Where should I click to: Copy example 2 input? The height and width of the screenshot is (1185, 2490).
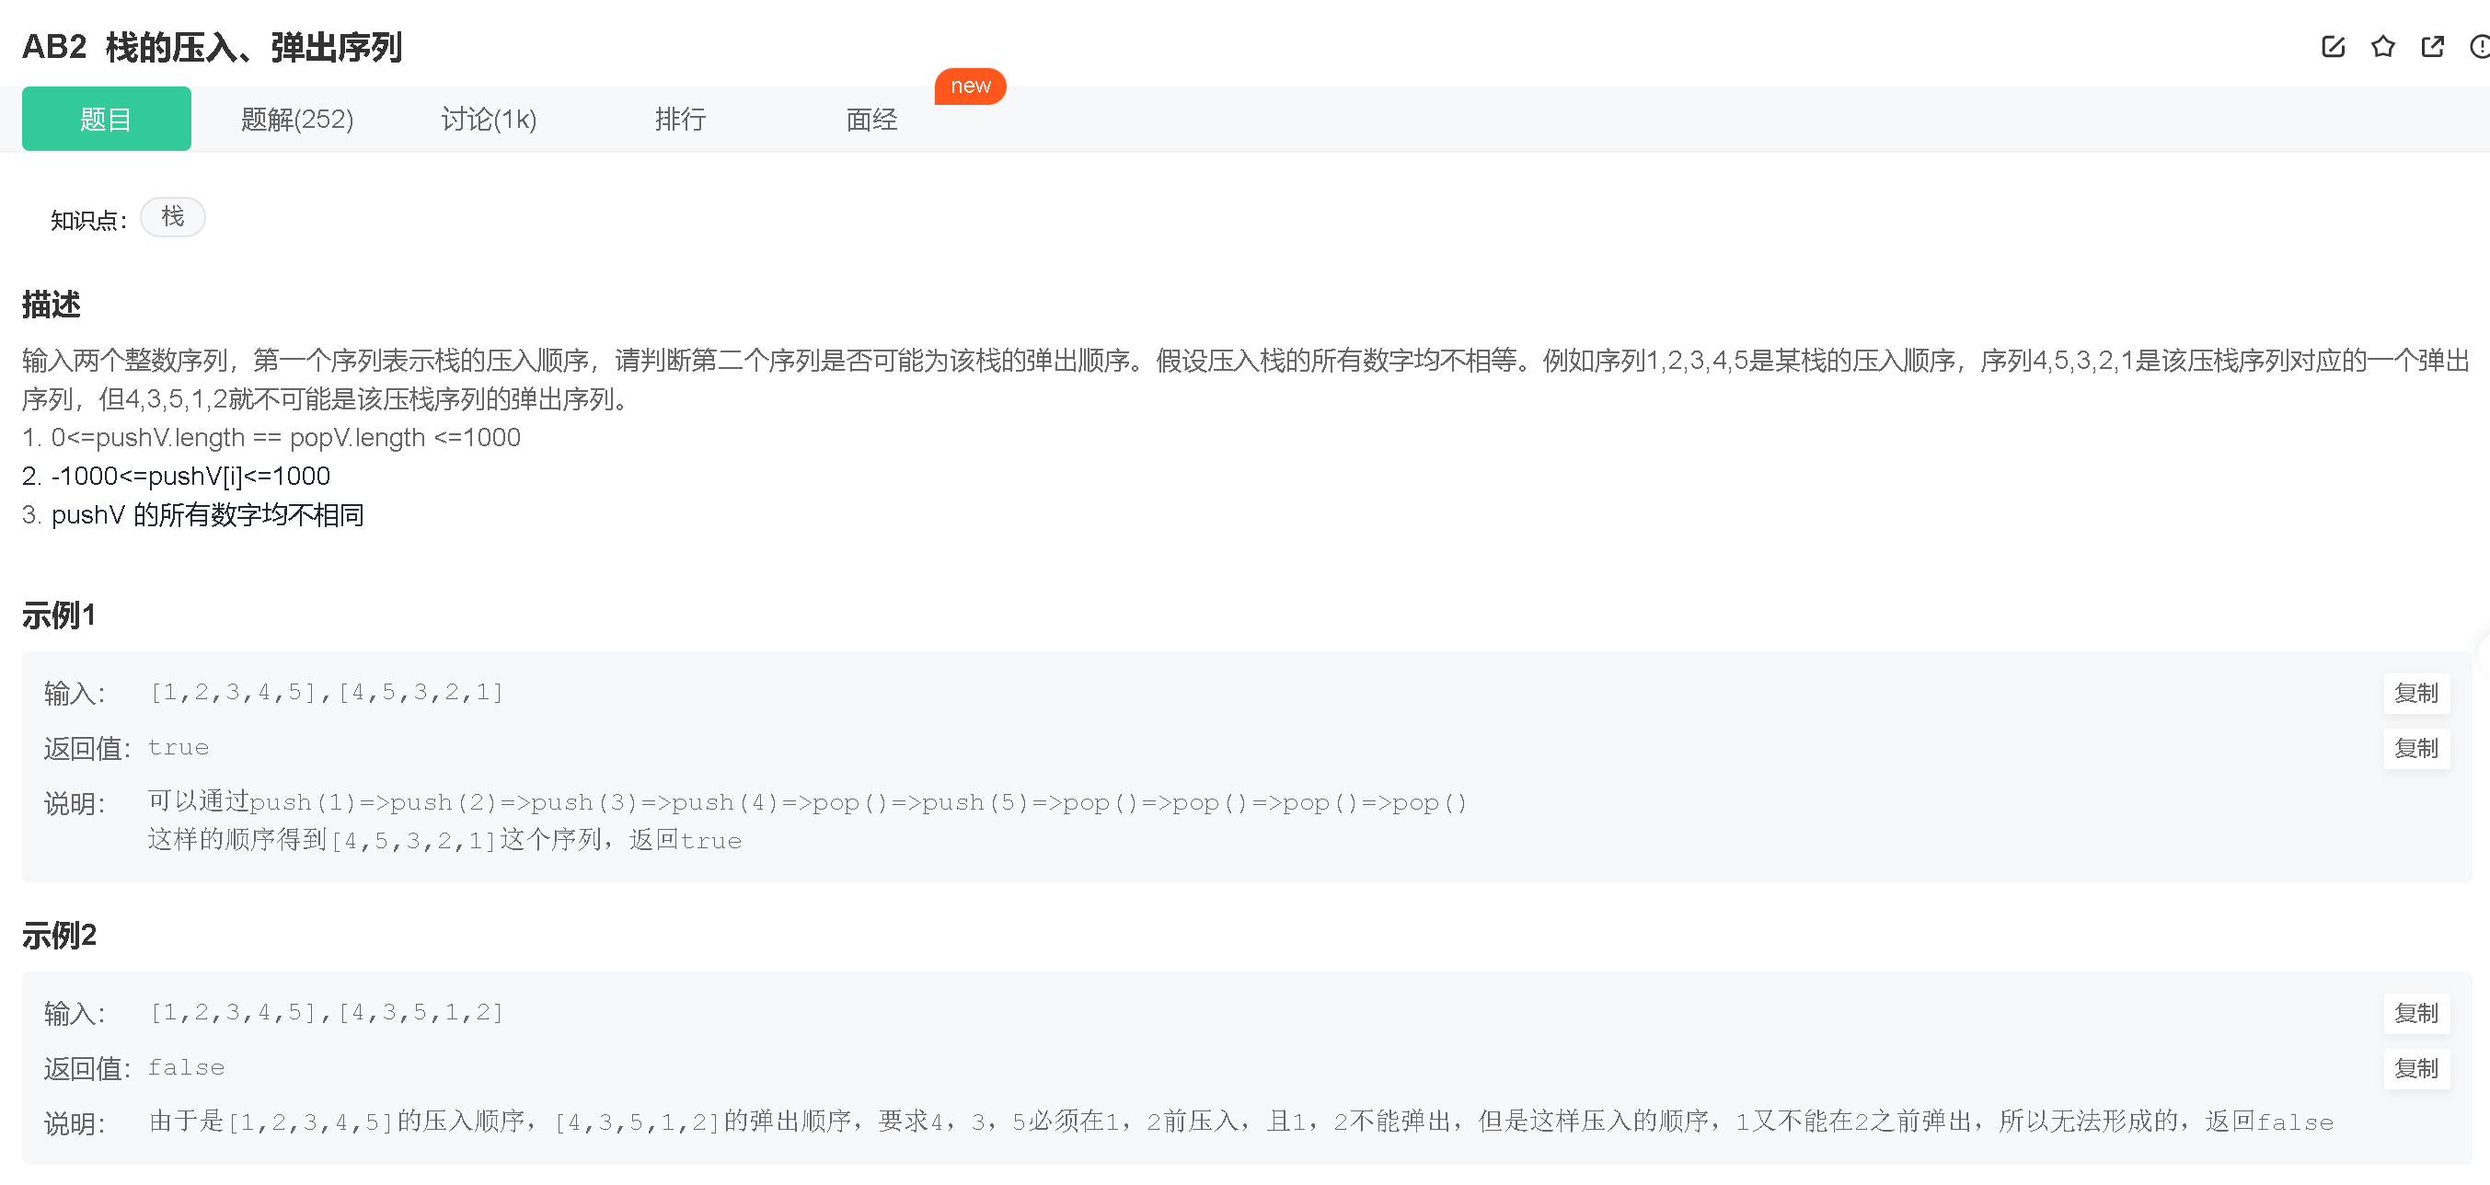pos(2415,1013)
